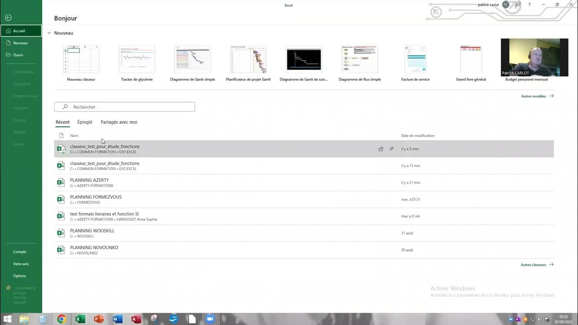Click the feedback person icon in title bar
The width and height of the screenshot is (578, 325).
coord(517,5)
